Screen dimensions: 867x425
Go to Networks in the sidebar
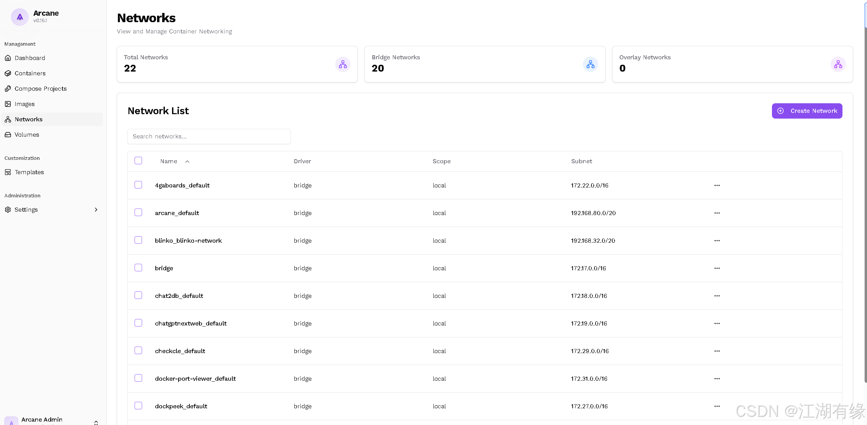[29, 119]
